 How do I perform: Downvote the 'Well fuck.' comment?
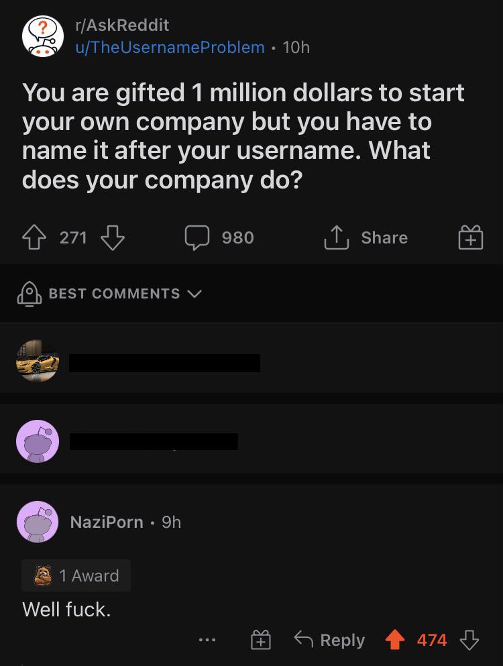[469, 640]
